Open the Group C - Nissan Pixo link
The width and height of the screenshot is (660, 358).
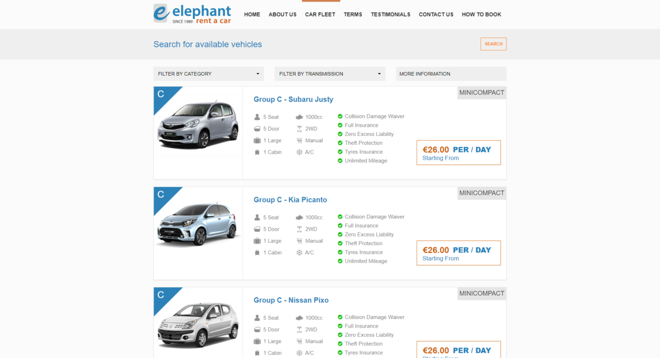(x=291, y=300)
